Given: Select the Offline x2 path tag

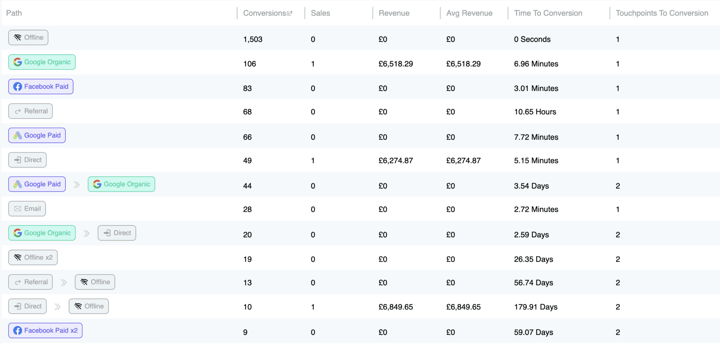Looking at the screenshot, I should (x=33, y=258).
